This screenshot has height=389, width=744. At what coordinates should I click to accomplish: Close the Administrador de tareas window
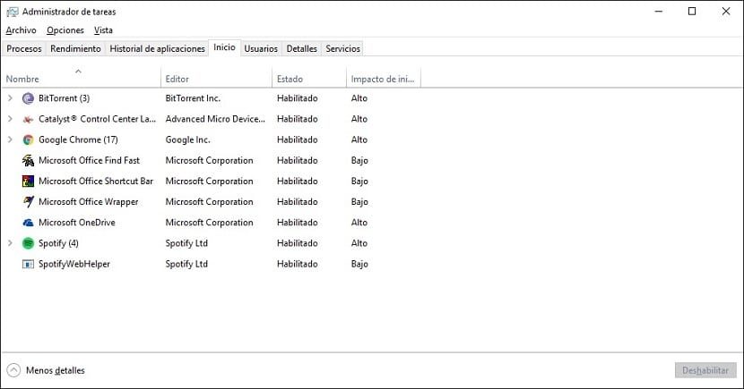[x=726, y=12]
